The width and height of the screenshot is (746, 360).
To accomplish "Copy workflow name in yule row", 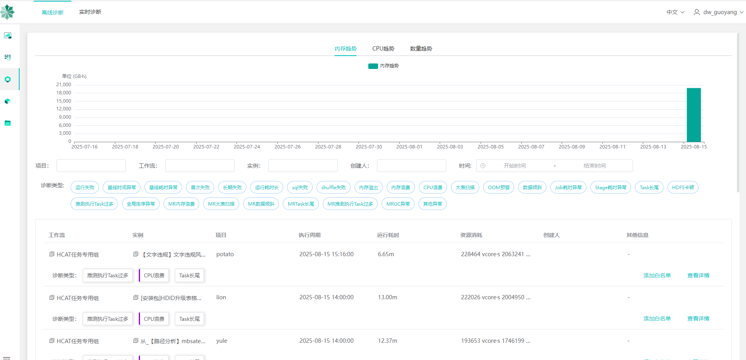I will 52,341.
